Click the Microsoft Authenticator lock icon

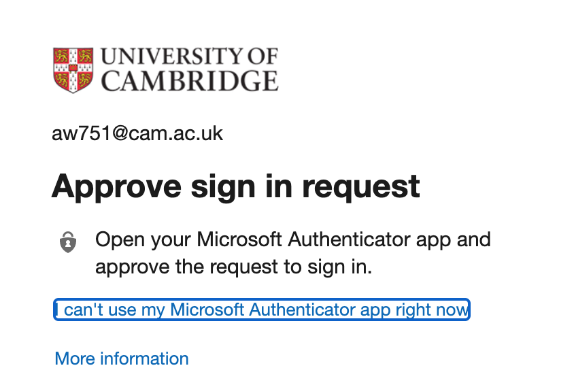coord(68,242)
